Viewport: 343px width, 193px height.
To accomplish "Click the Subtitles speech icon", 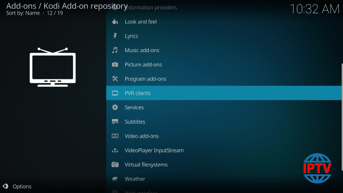I will pyautogui.click(x=115, y=122).
